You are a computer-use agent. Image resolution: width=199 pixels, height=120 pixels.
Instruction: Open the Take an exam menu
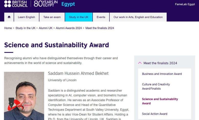point(52,17)
